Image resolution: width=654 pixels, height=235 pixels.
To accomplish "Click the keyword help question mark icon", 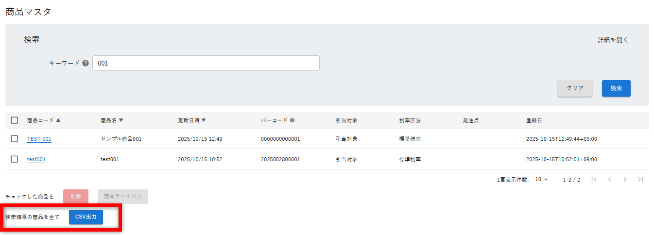I will 86,63.
